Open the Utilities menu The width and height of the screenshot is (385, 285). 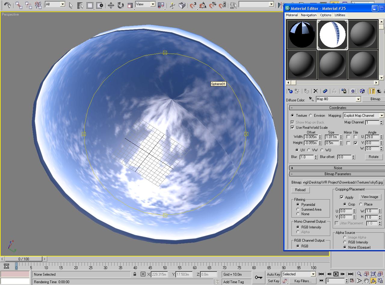point(340,15)
